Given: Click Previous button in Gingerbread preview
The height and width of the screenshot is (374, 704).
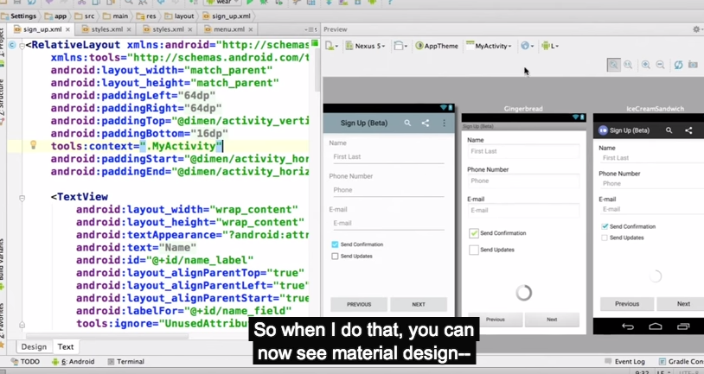Looking at the screenshot, I should tap(496, 320).
